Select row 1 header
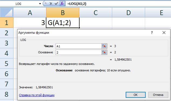This screenshot has width=171, height=101. 6,23
